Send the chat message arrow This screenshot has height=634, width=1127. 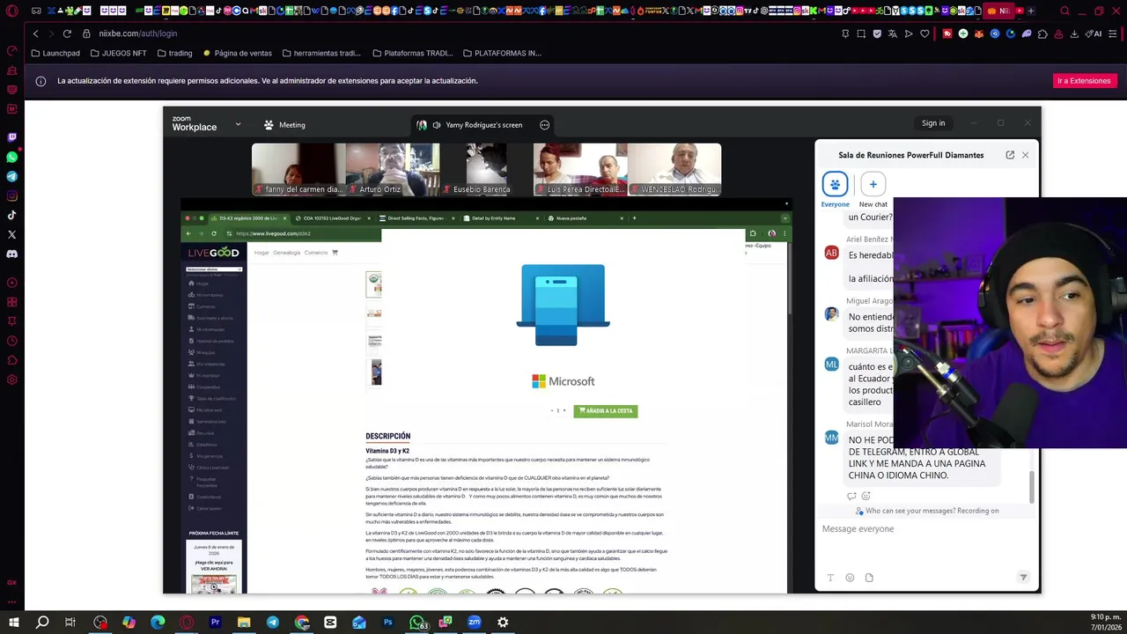click(x=1023, y=578)
